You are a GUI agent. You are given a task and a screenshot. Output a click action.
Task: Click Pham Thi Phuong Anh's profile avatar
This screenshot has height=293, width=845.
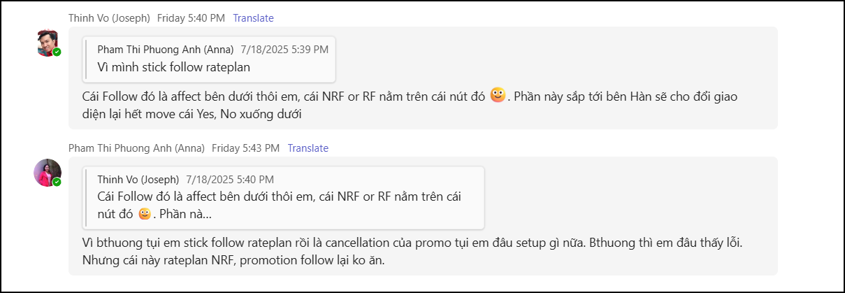click(47, 173)
